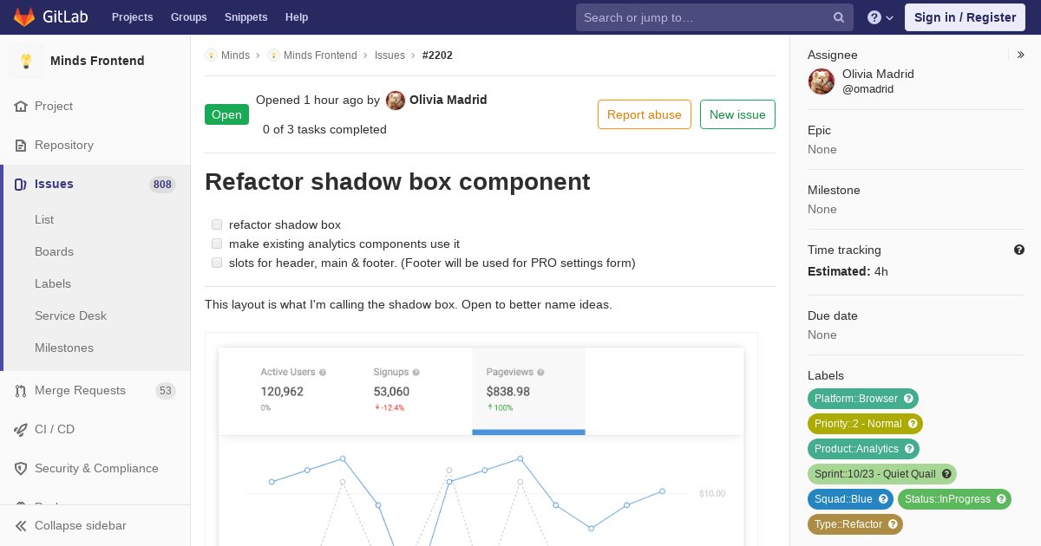The height and width of the screenshot is (546, 1041).
Task: Click assignee Olivia Madrid avatar in sidebar
Action: point(822,81)
